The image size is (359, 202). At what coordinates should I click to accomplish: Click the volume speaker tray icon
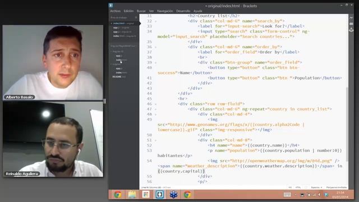click(x=319, y=195)
